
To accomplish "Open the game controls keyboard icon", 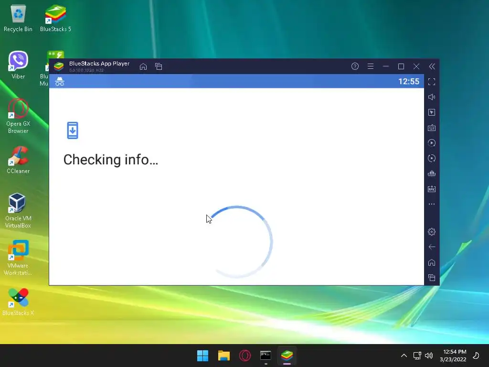I will pos(432,128).
